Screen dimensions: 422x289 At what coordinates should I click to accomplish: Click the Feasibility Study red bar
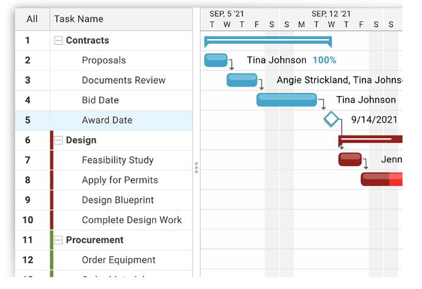tap(350, 160)
